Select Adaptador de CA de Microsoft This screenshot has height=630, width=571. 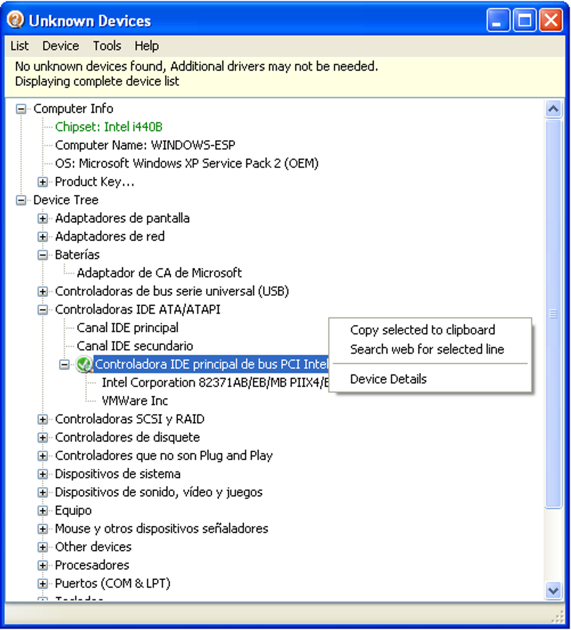[x=160, y=273]
